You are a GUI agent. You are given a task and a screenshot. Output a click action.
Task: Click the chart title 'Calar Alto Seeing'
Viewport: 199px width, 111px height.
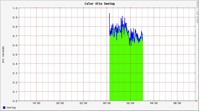pyautogui.click(x=100, y=4)
